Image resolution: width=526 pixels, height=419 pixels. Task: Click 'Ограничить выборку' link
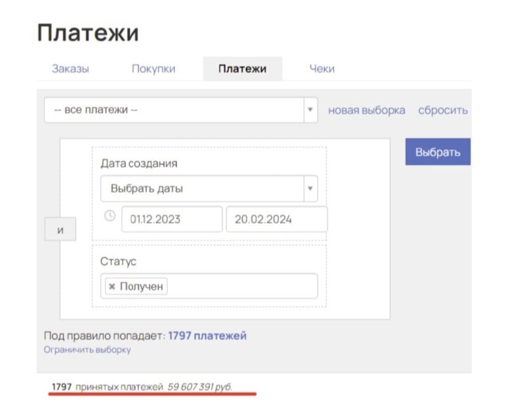coord(87,349)
